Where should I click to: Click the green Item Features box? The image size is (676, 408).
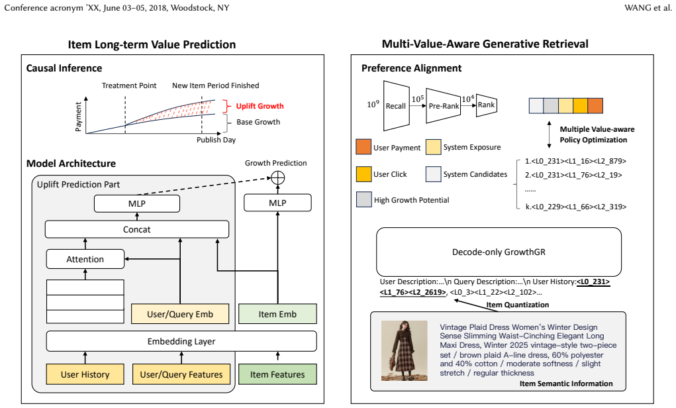point(277,374)
